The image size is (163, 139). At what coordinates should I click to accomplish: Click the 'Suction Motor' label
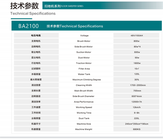click(84, 52)
